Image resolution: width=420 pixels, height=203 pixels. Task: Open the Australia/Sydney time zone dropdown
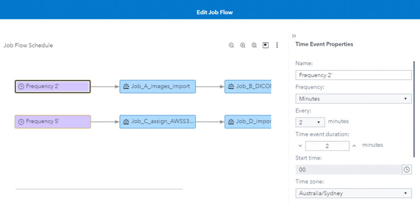(353, 193)
